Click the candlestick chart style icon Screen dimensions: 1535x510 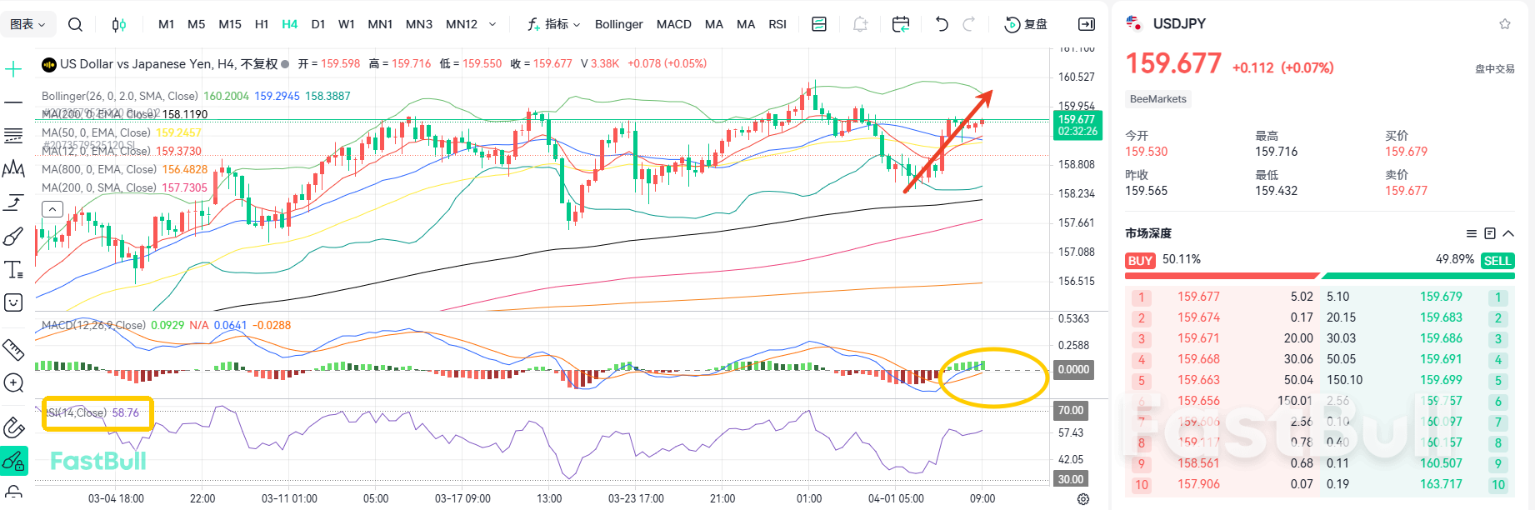click(119, 24)
